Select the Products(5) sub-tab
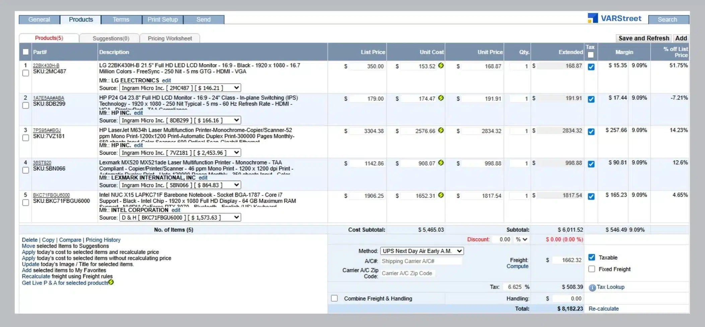This screenshot has height=327, width=705. 49,38
